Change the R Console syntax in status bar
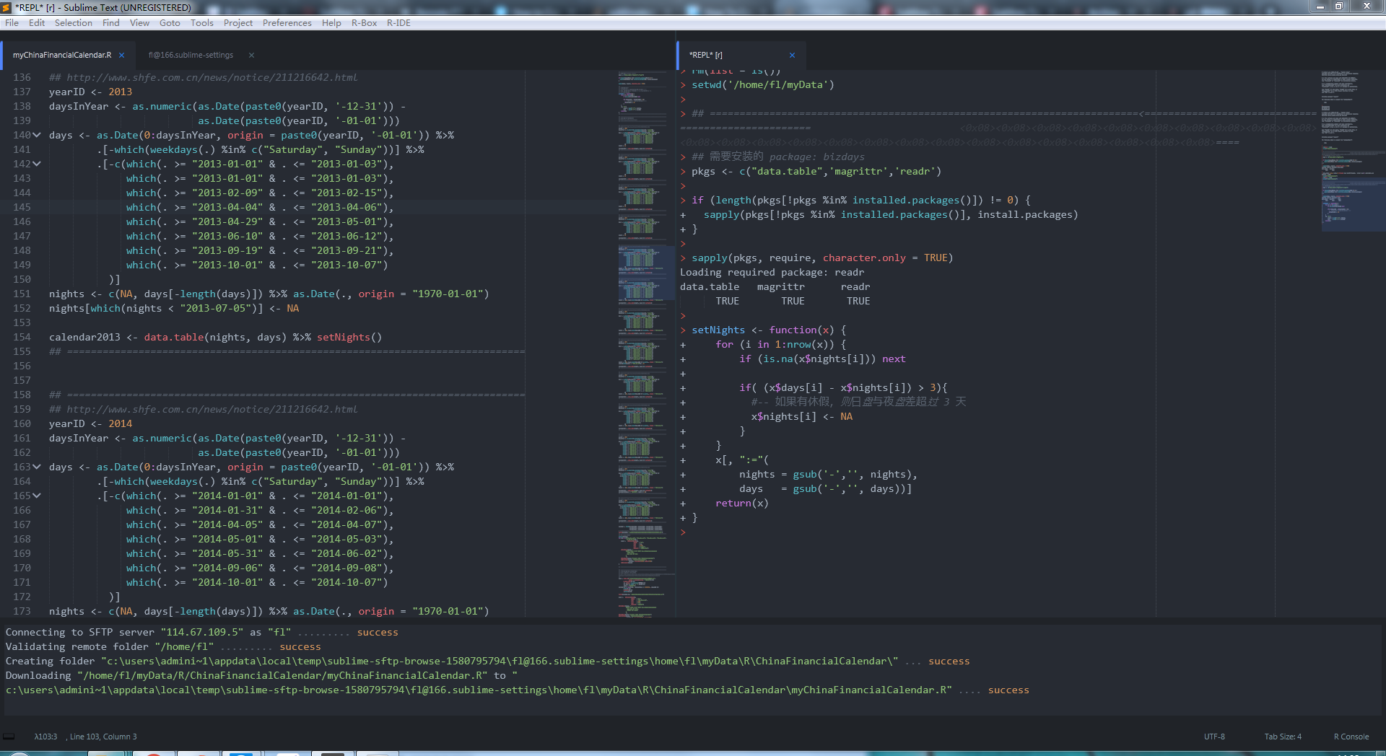The width and height of the screenshot is (1386, 756). pyautogui.click(x=1351, y=737)
